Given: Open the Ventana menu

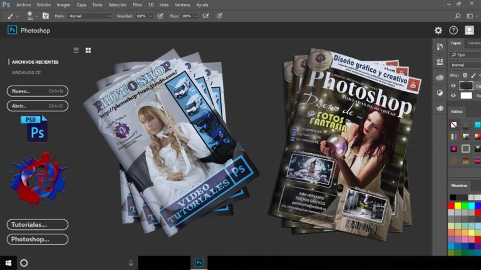Looking at the screenshot, I should tap(182, 5).
